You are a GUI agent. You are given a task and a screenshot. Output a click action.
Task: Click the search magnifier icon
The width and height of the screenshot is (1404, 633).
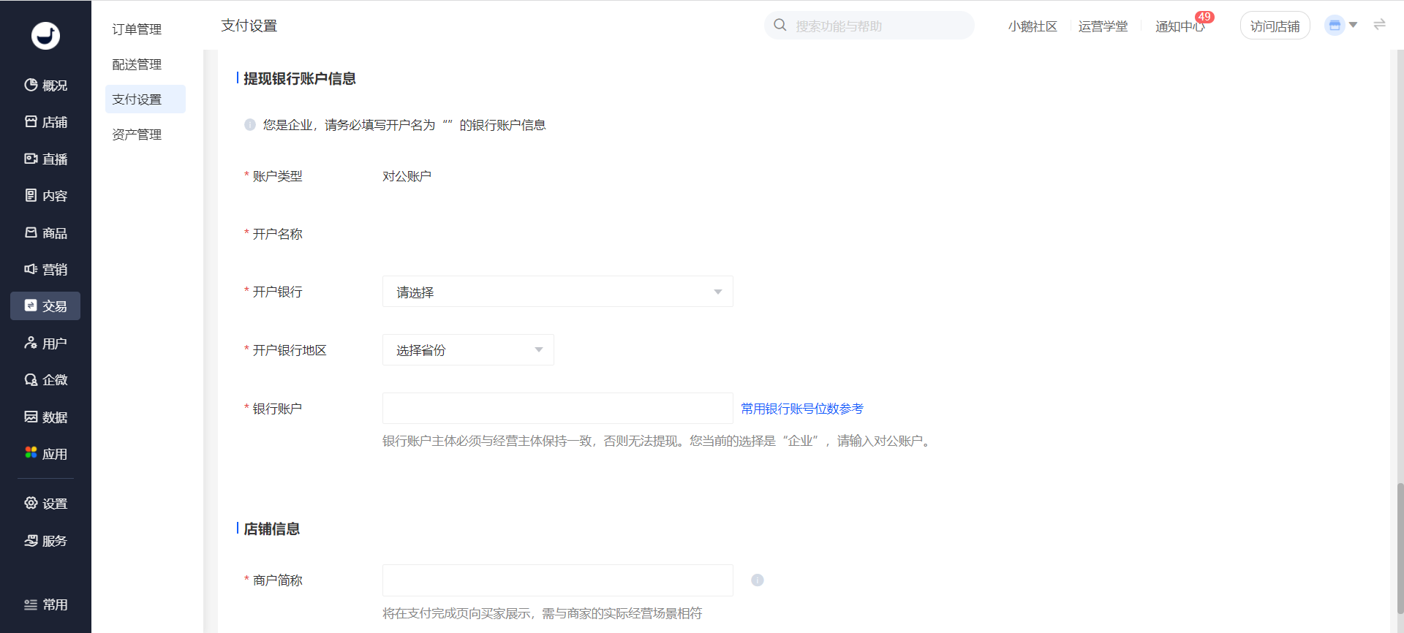pyautogui.click(x=780, y=26)
